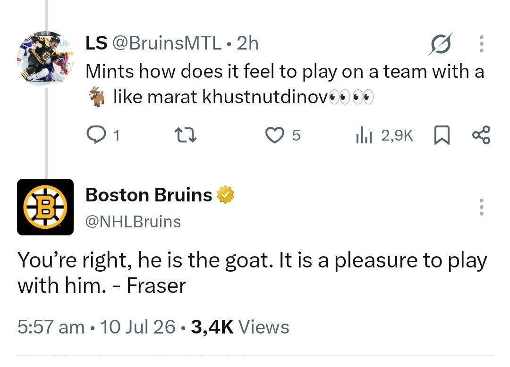The height and width of the screenshot is (367, 510).
Task: Share the LS tweet
Action: (481, 135)
